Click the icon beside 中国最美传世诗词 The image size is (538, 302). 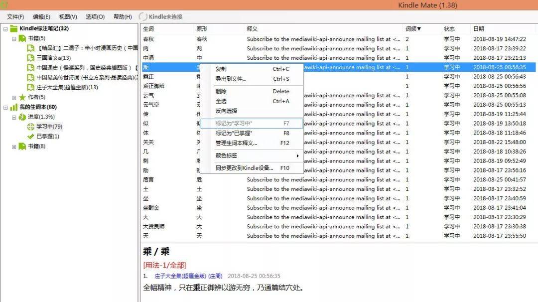pos(31,78)
